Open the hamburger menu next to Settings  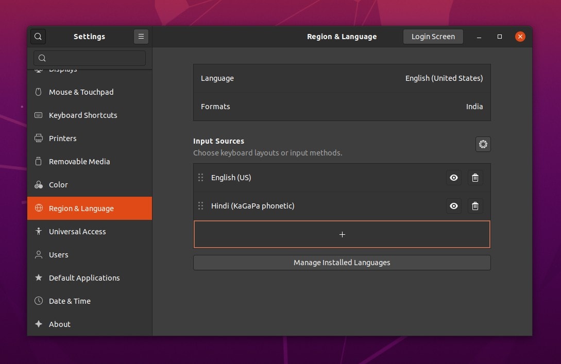pos(141,37)
